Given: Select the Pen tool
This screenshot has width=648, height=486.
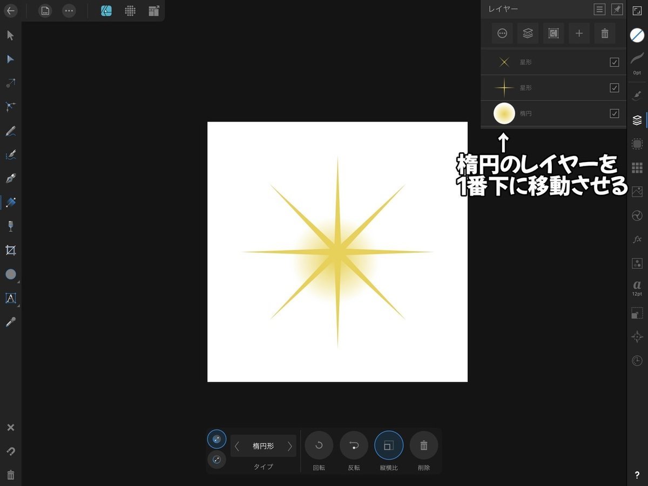Looking at the screenshot, I should coord(10,179).
